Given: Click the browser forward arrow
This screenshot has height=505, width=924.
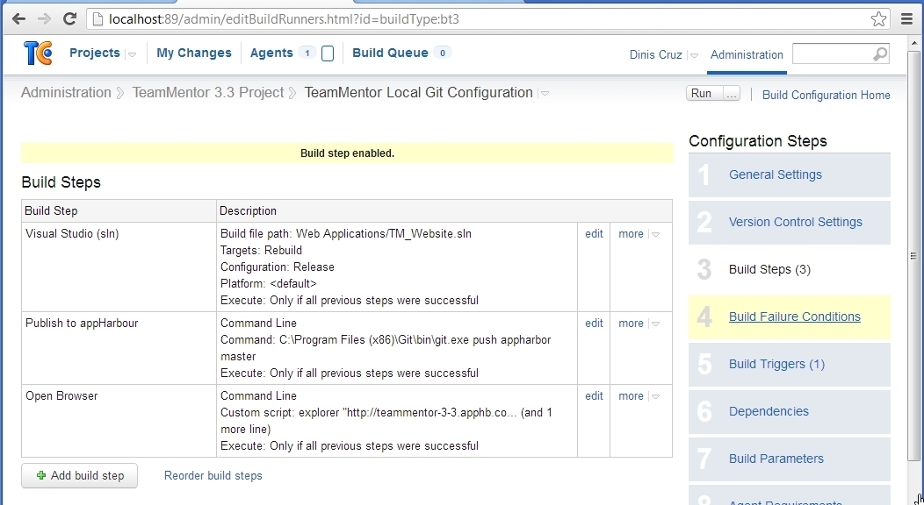Looking at the screenshot, I should pyautogui.click(x=44, y=18).
